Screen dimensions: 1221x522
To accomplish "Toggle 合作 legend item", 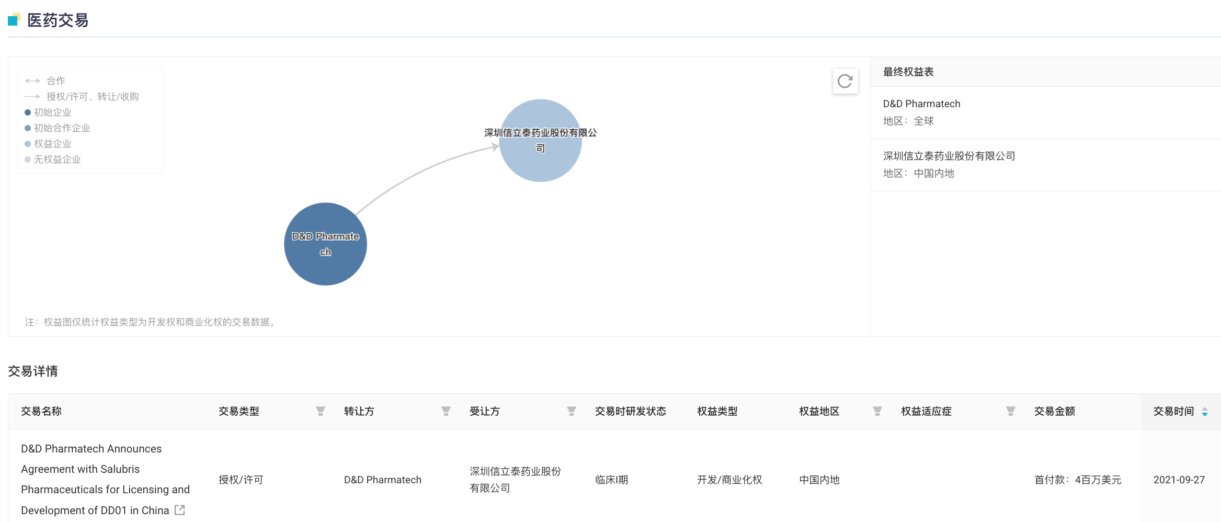I will [x=45, y=81].
